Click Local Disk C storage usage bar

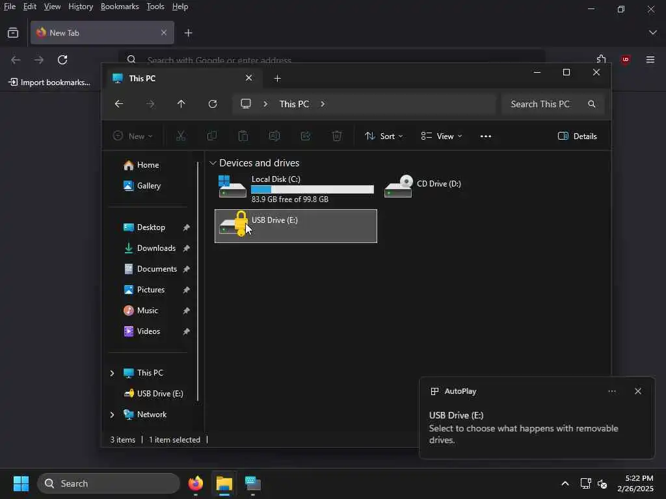pyautogui.click(x=313, y=189)
